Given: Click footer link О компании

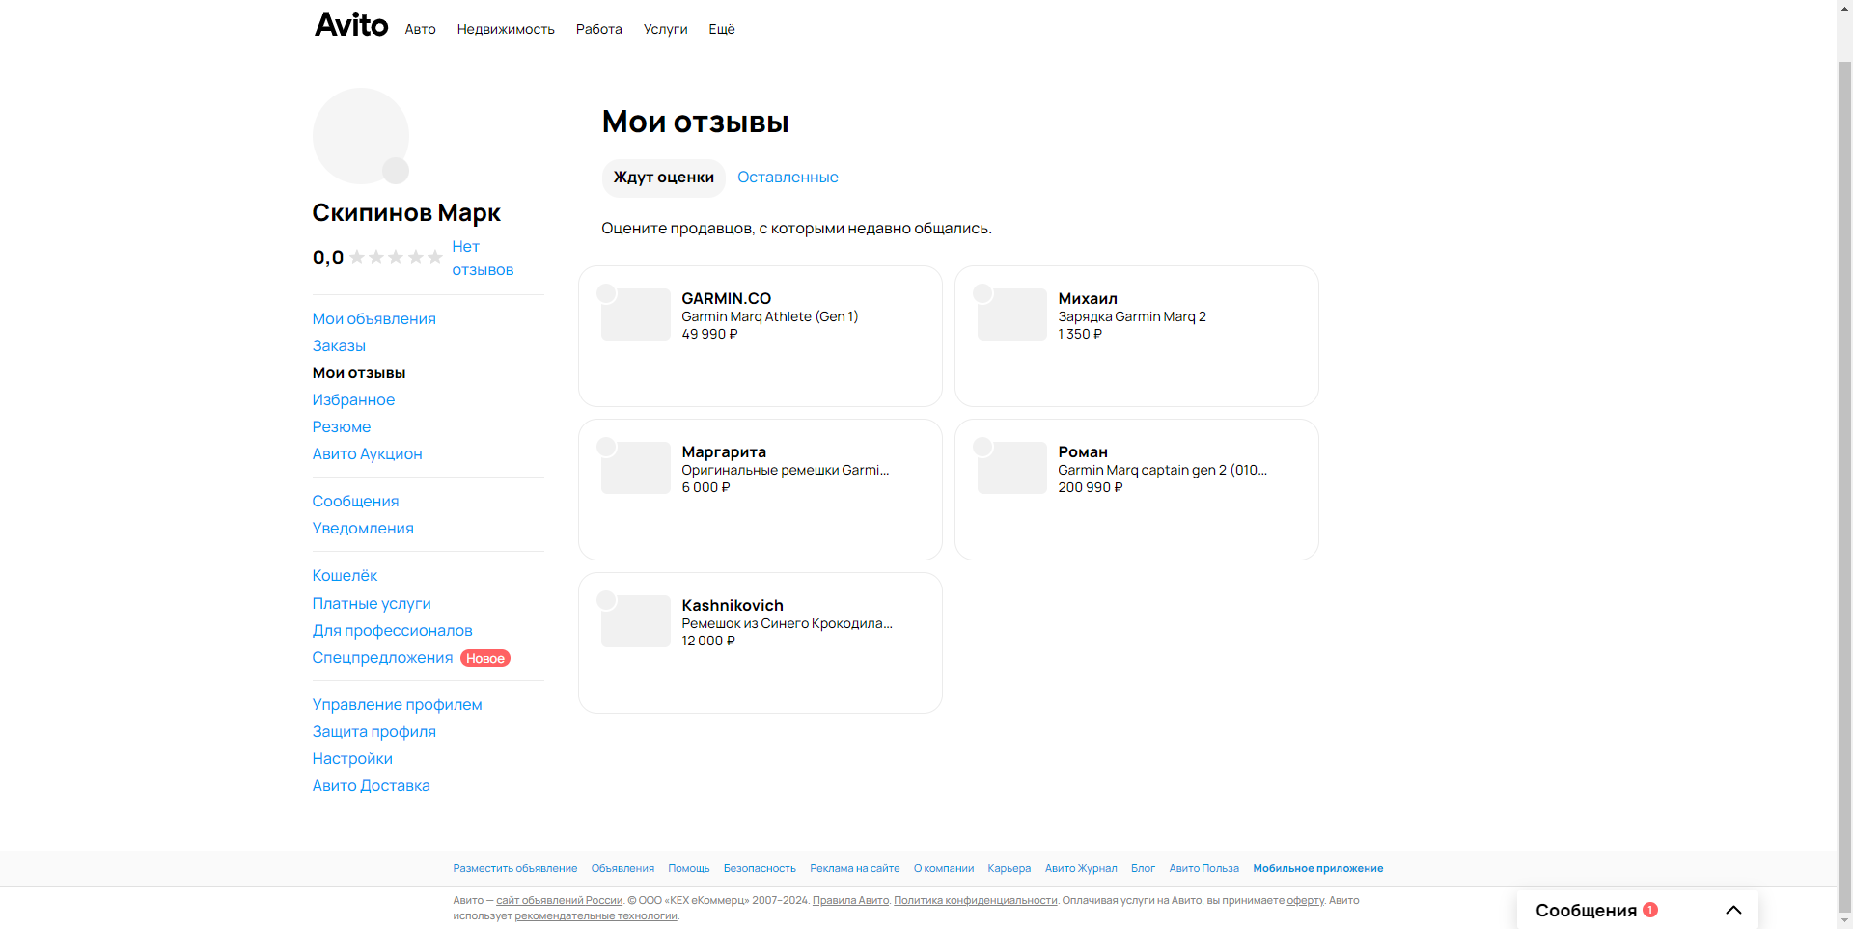Looking at the screenshot, I should pos(944,869).
